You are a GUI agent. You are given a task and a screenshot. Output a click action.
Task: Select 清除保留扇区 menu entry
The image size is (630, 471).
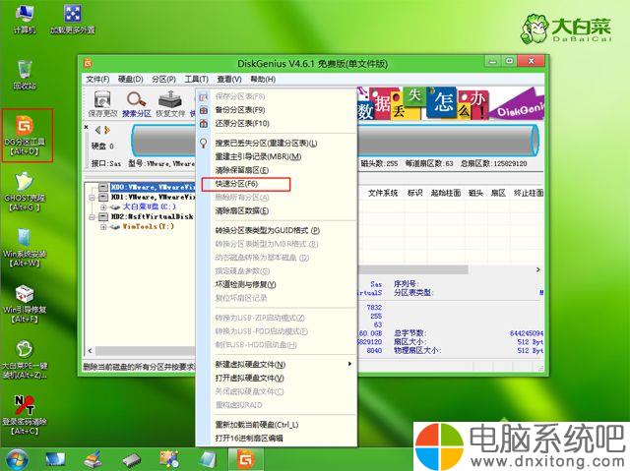[x=277, y=170]
